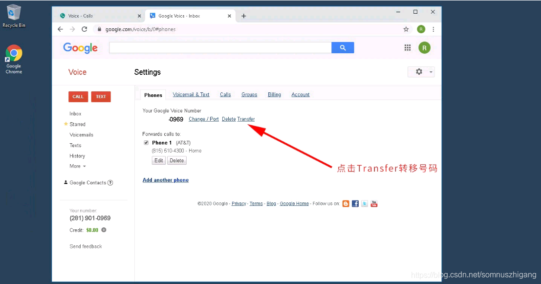Image resolution: width=541 pixels, height=284 pixels.
Task: Click the red TEXT button
Action: [x=101, y=97]
